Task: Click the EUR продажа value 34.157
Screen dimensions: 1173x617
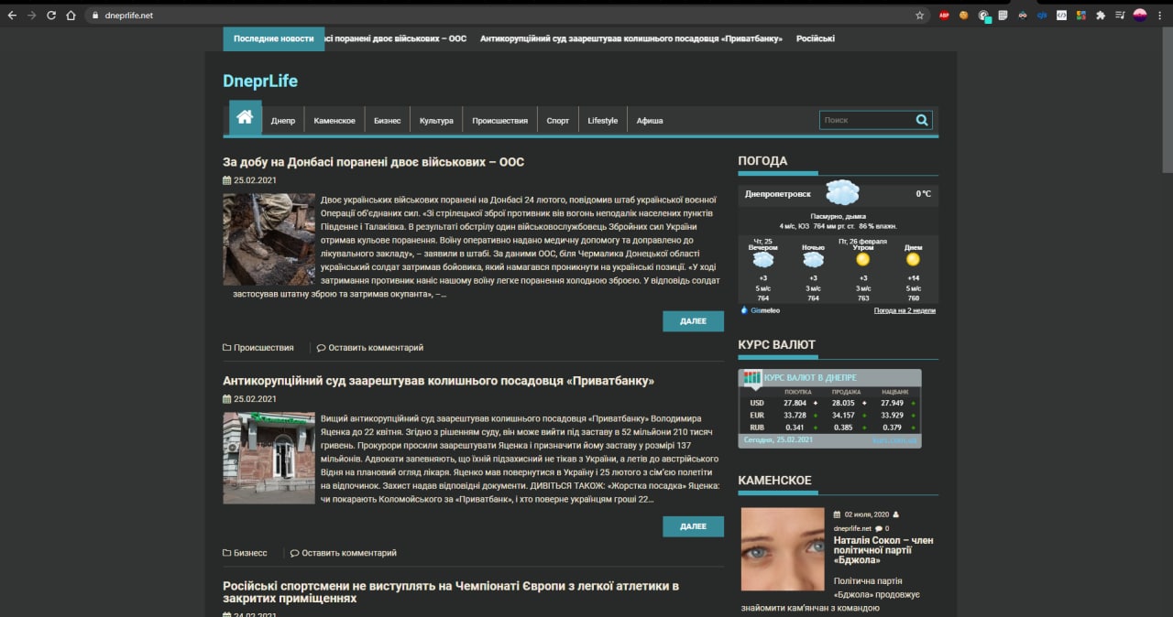Action: pos(843,415)
